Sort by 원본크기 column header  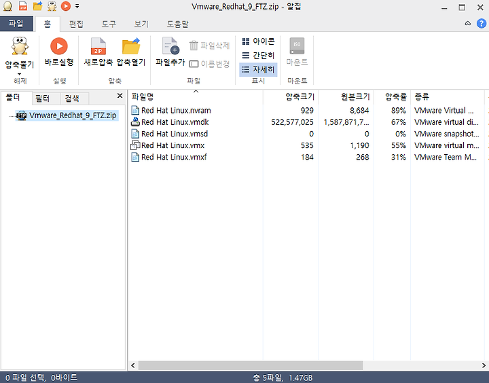[x=346, y=96]
